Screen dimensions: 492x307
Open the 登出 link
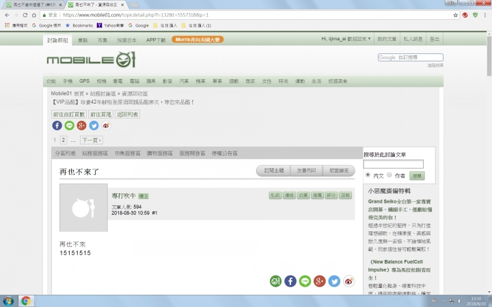pos(435,39)
